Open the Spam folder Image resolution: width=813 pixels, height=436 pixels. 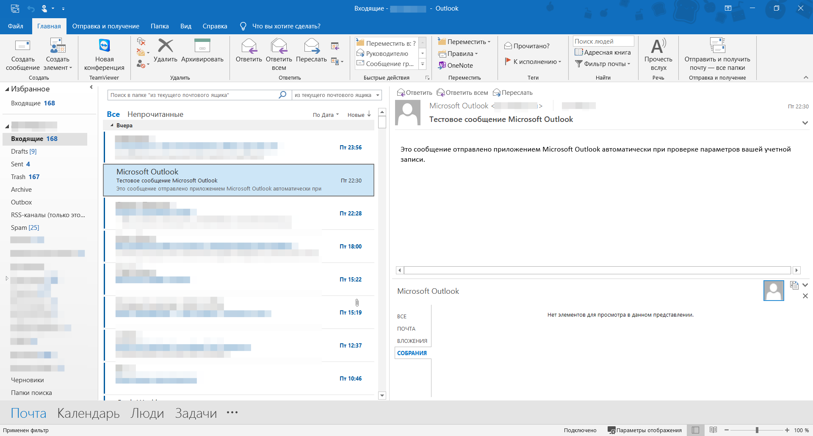(25, 228)
